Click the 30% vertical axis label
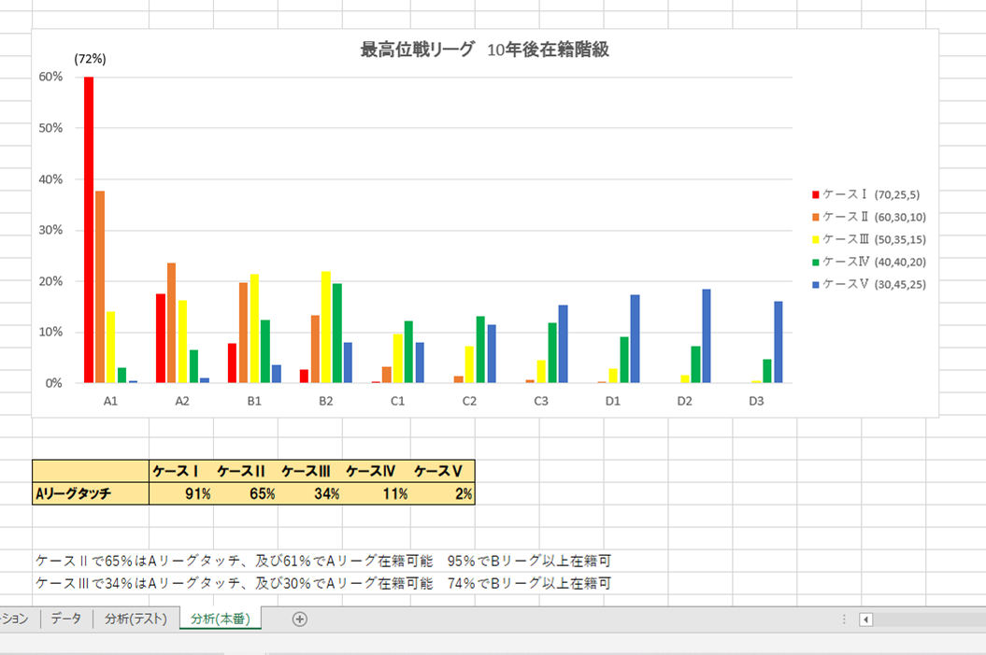The width and height of the screenshot is (986, 655). [50, 230]
